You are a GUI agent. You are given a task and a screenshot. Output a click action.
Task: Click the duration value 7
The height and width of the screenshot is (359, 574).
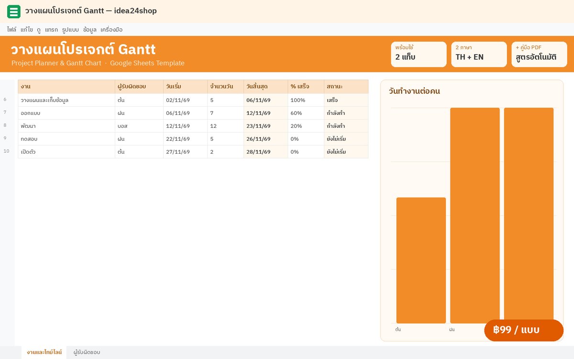(x=226, y=113)
